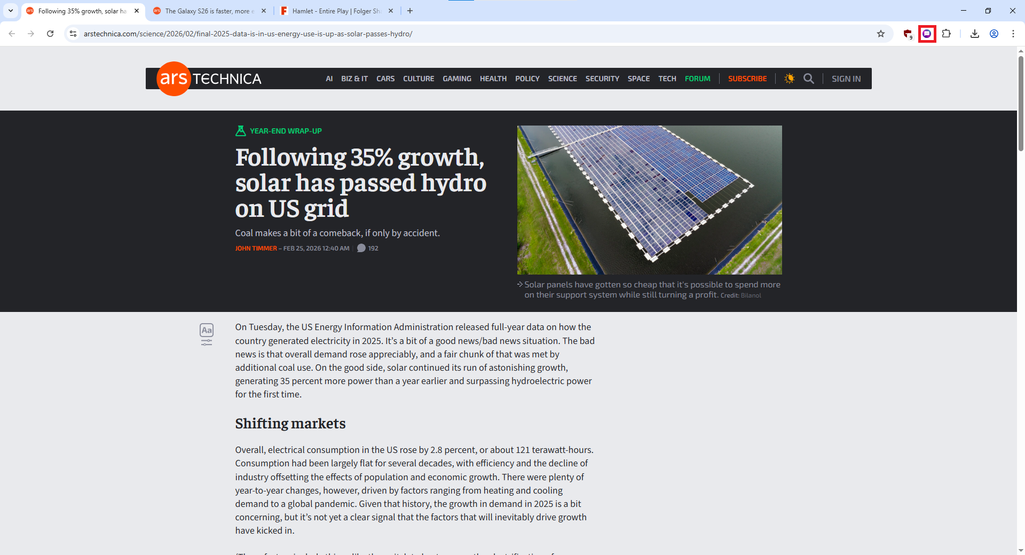Open the Chrome three-dot menu
Viewport: 1025px width, 555px height.
[x=1013, y=34]
